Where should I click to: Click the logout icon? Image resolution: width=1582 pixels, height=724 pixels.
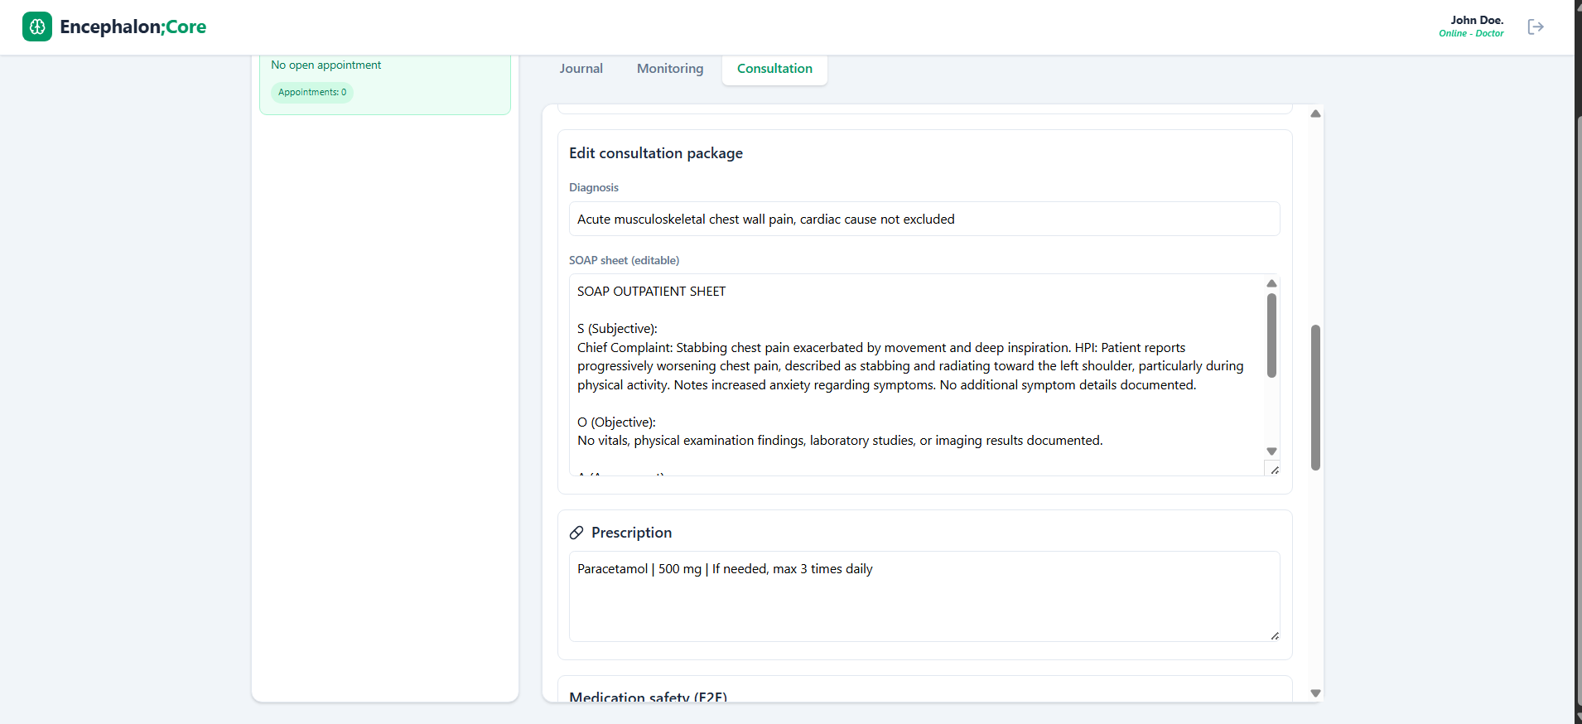[x=1536, y=27]
